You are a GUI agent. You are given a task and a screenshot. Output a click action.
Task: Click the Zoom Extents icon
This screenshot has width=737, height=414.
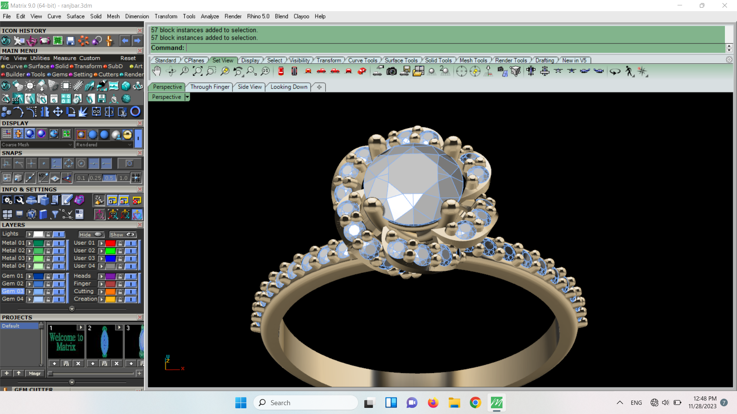(x=198, y=71)
